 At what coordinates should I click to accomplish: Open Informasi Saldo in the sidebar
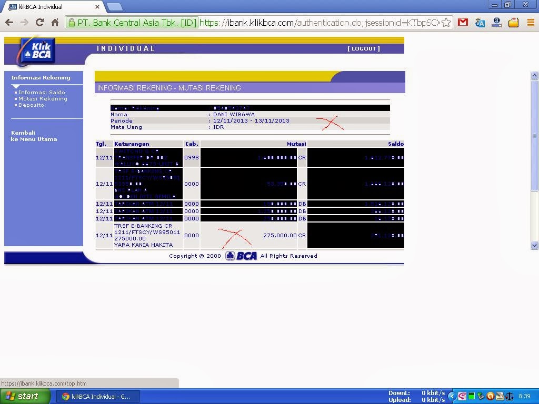(x=42, y=92)
